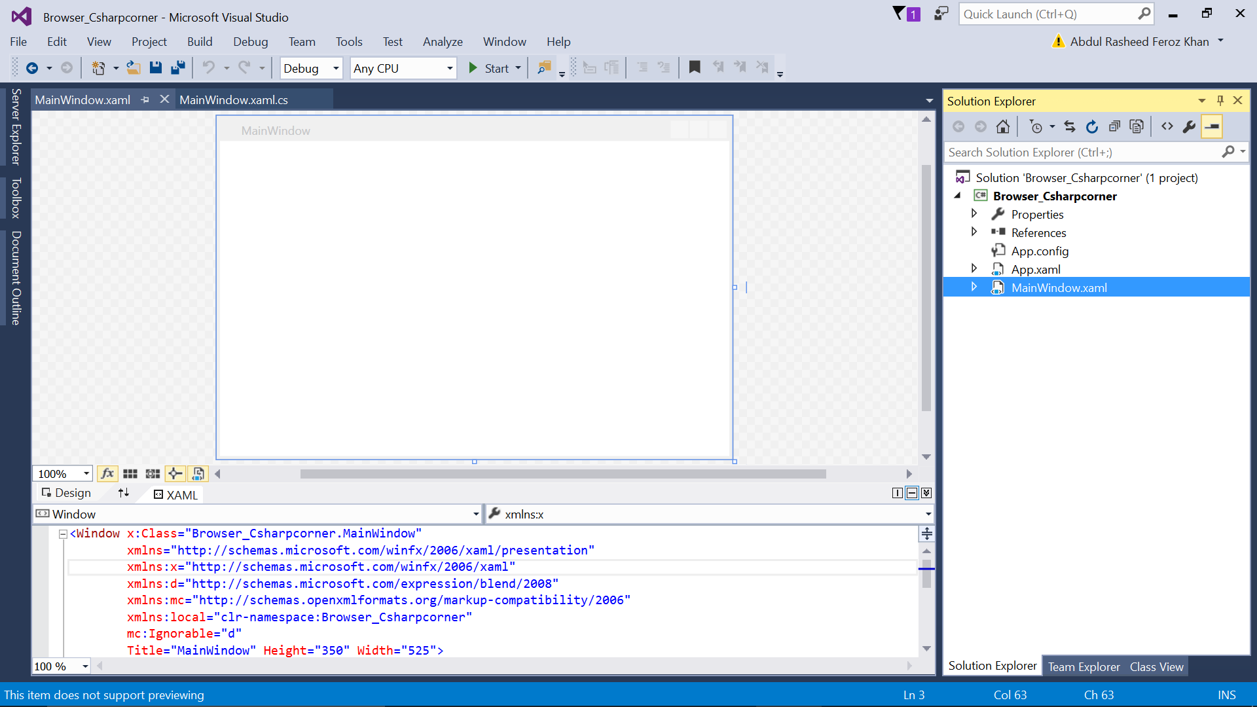
Task: Toggle pin on MainWindow.xaml tab
Action: click(x=145, y=100)
